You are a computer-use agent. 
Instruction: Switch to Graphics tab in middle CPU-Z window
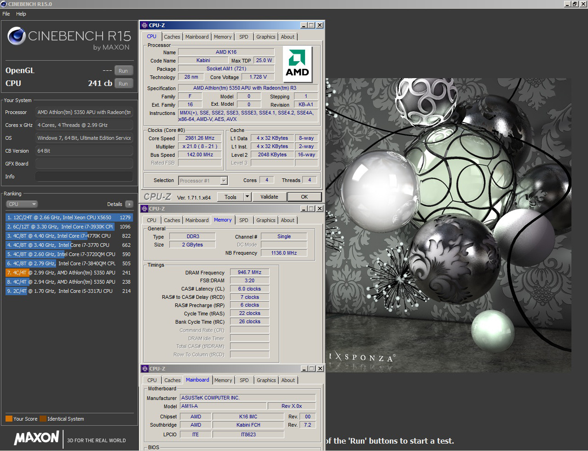click(266, 220)
